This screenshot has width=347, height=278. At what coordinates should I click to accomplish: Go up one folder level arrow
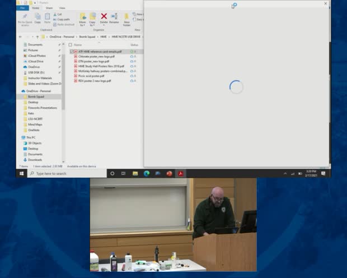point(37,37)
